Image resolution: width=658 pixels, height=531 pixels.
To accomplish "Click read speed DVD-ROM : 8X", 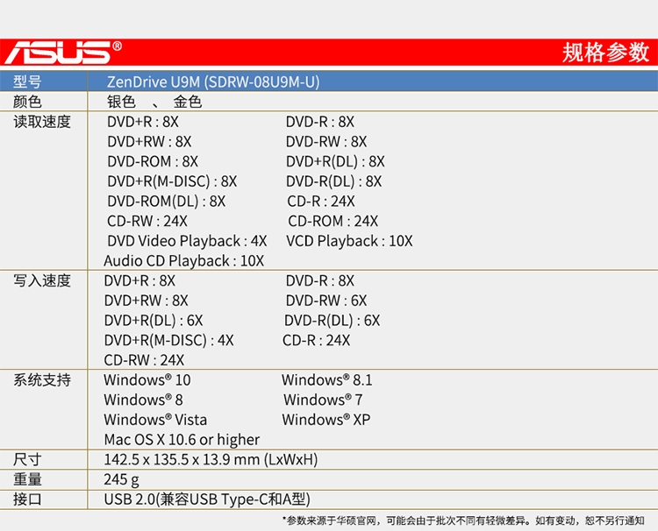I will click(153, 161).
